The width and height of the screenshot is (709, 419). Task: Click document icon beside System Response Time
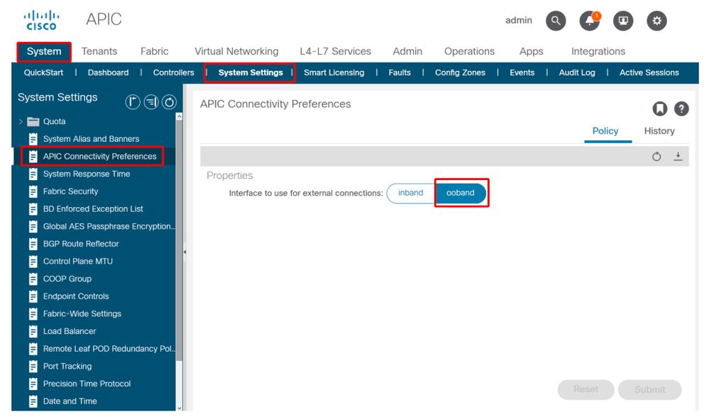pyautogui.click(x=33, y=174)
